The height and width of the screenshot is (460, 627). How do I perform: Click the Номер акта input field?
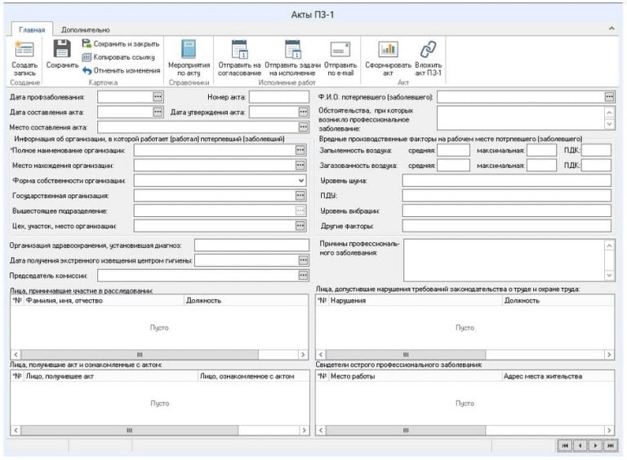[279, 96]
